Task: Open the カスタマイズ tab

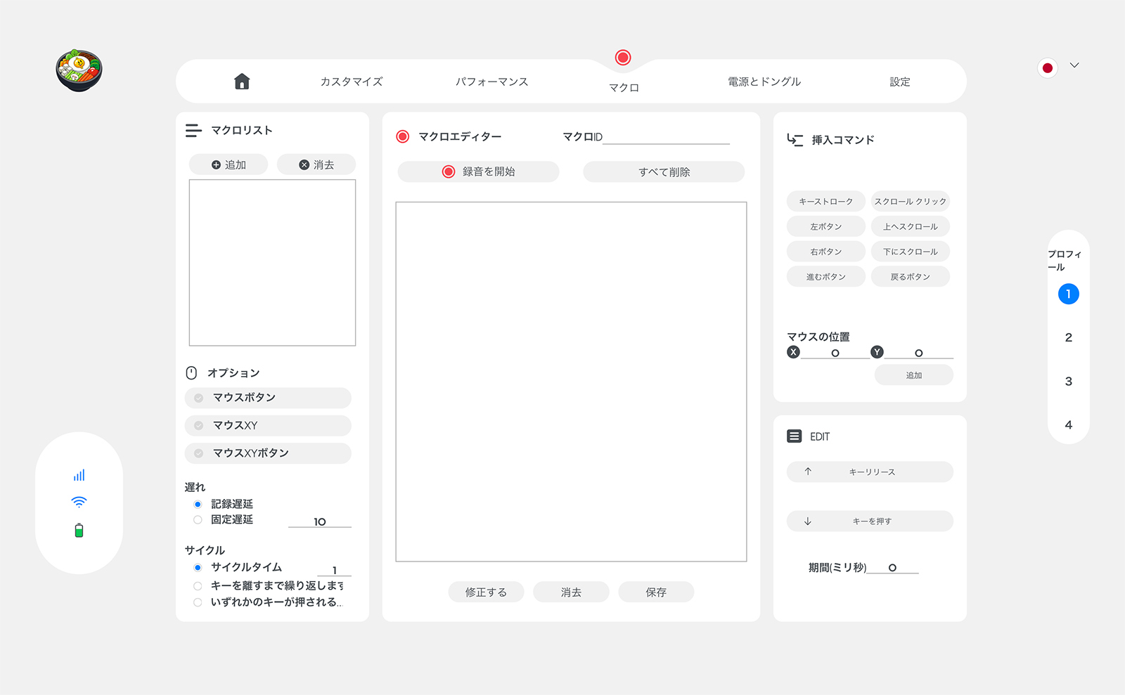Action: [x=352, y=82]
